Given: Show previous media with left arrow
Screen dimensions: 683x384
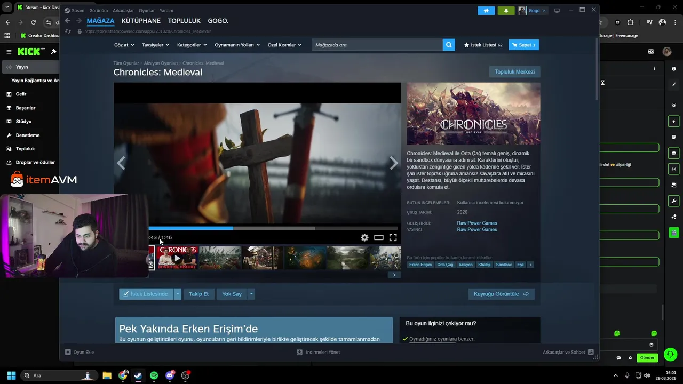Looking at the screenshot, I should pos(121,163).
